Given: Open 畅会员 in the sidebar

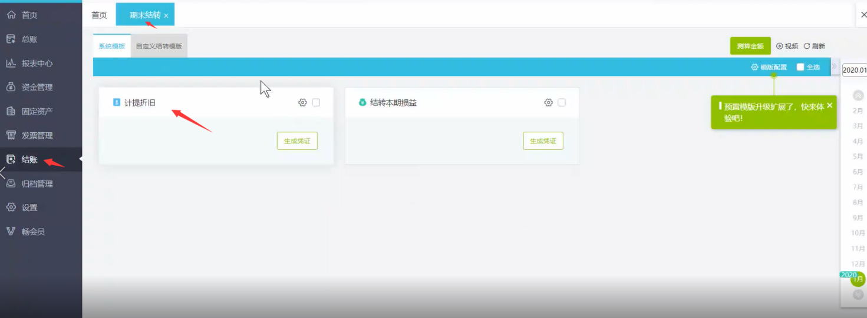Looking at the screenshot, I should coord(41,232).
